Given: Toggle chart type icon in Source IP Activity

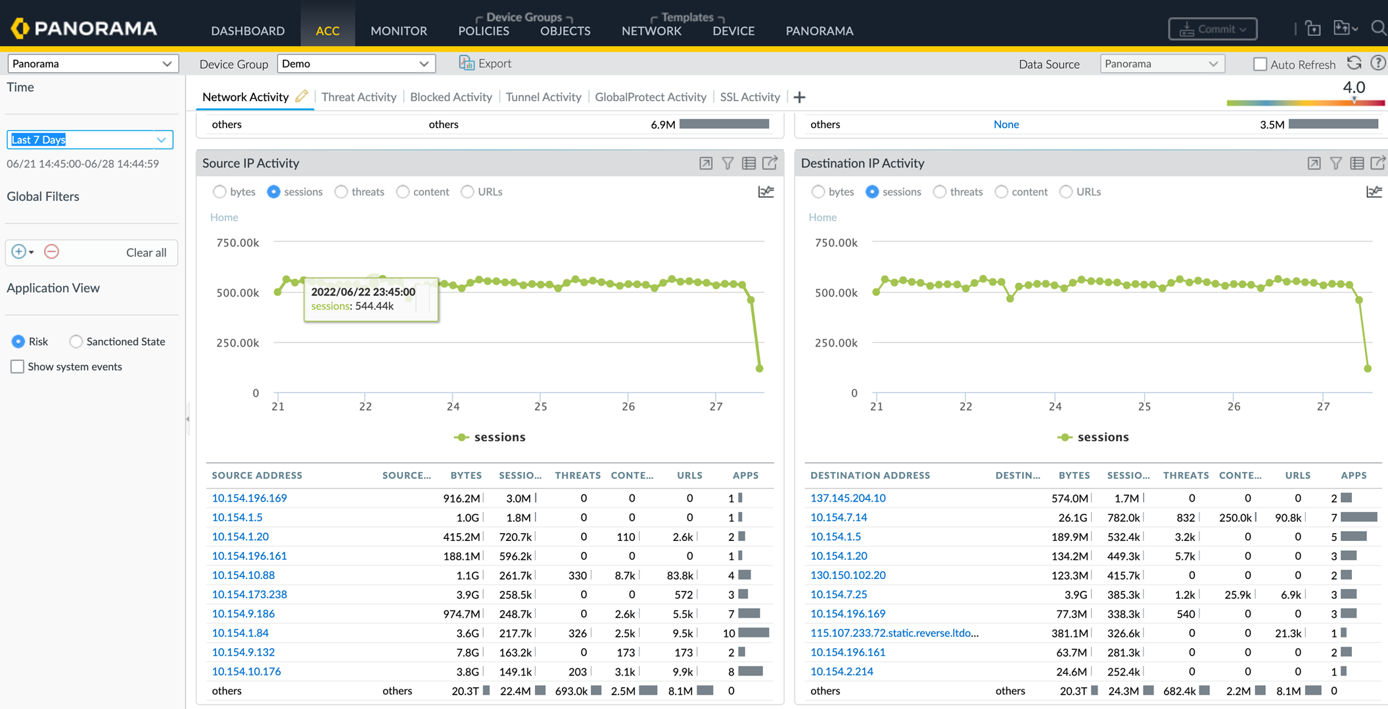Looking at the screenshot, I should click(766, 192).
